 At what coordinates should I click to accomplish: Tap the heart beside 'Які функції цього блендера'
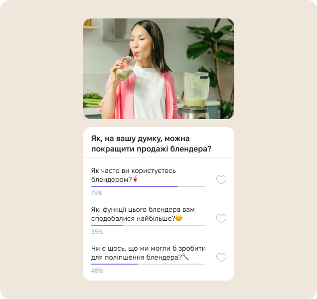point(221,218)
